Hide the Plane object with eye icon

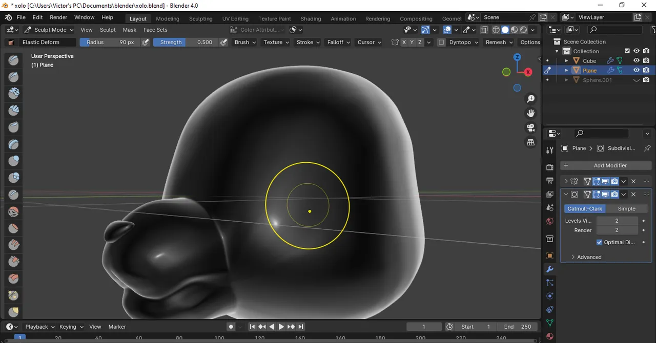pos(637,70)
